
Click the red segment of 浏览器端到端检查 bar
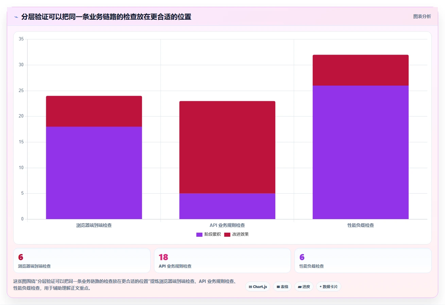tap(94, 111)
